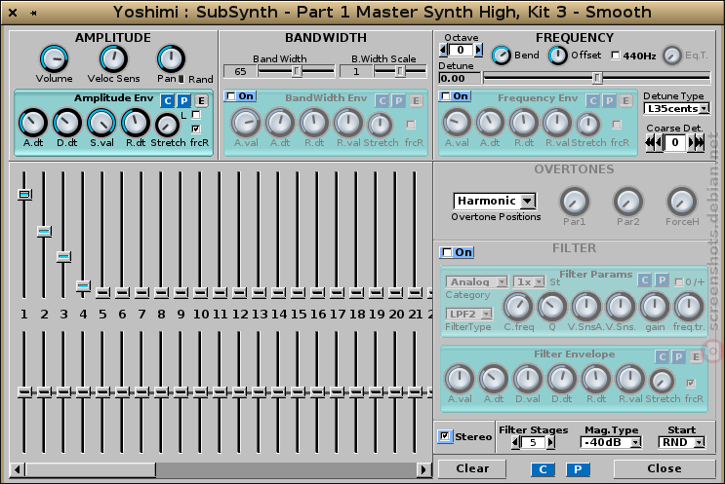Click the Pan knob

[x=171, y=58]
